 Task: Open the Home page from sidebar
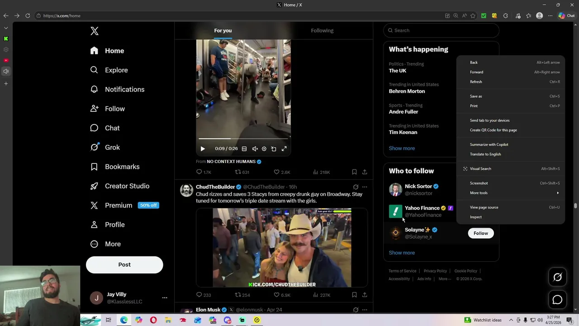pyautogui.click(x=107, y=51)
